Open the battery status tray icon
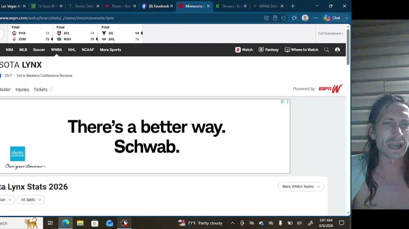The width and height of the screenshot is (409, 229). [290, 223]
